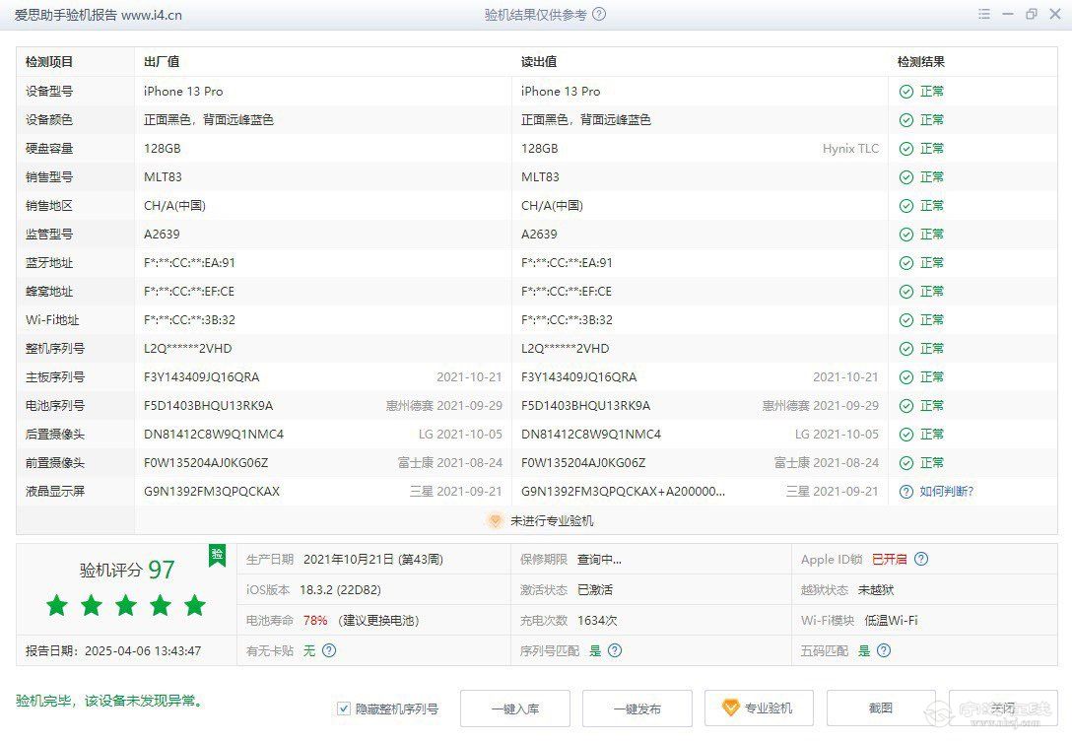This screenshot has width=1072, height=742.
Task: Click factory rear camera serial DN81412C8W9Q1NMC4
Action: point(213,435)
